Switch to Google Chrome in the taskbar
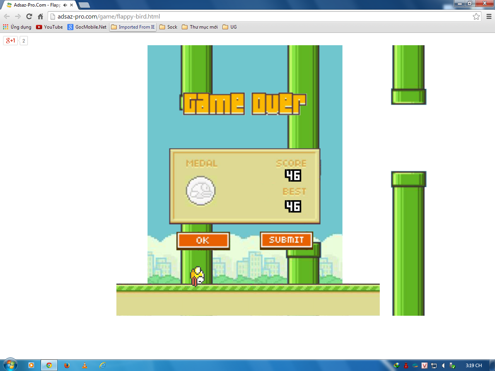This screenshot has width=495, height=371. 49,365
